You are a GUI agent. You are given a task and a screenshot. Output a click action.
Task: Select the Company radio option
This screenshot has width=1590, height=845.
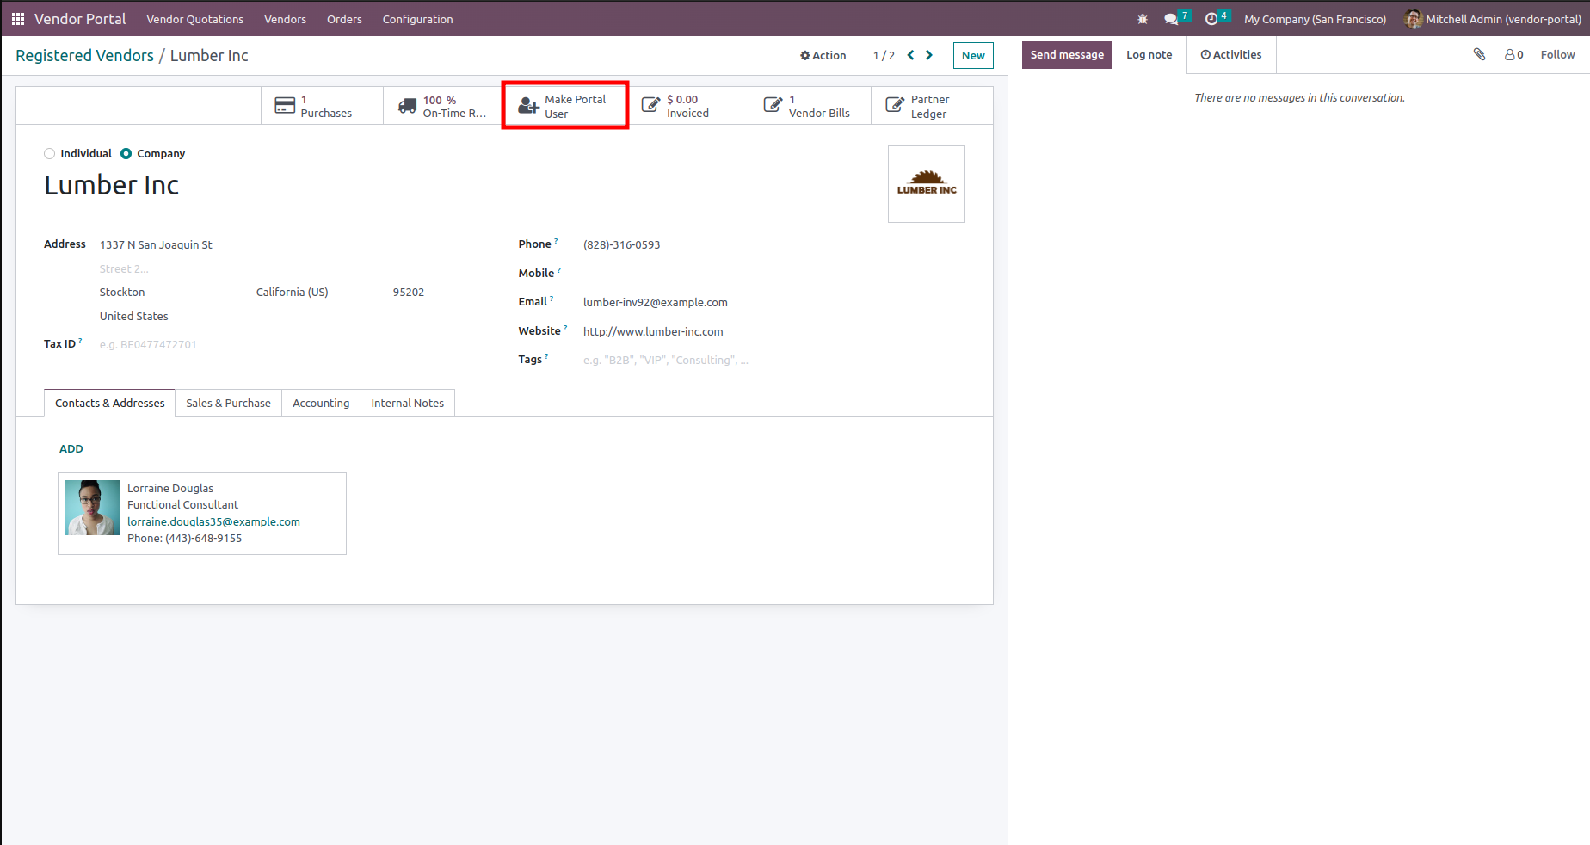pyautogui.click(x=126, y=154)
